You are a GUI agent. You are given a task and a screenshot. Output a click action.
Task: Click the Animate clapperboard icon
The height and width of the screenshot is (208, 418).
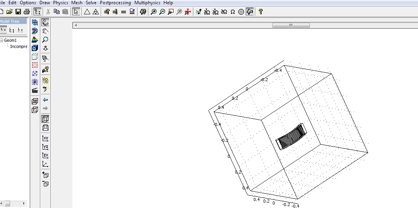coord(34,90)
